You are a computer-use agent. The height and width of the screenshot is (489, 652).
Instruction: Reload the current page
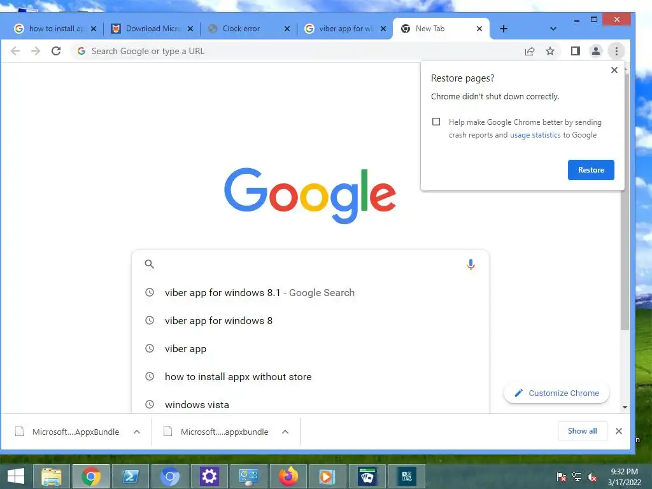pyautogui.click(x=56, y=51)
